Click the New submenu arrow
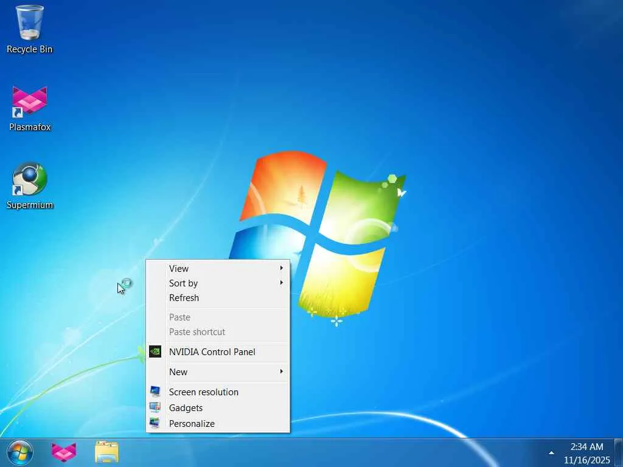This screenshot has width=623, height=467. click(x=281, y=372)
